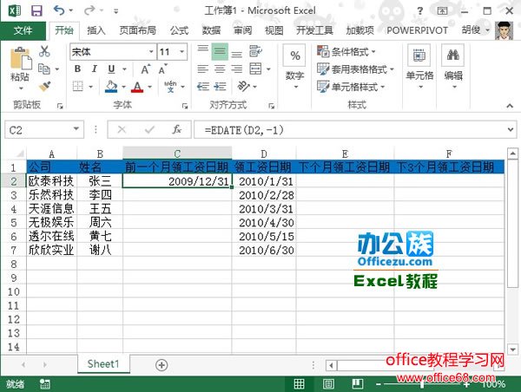This screenshot has height=392, width=521.
Task: Toggle Italic formatting
Action: pyautogui.click(x=95, y=69)
